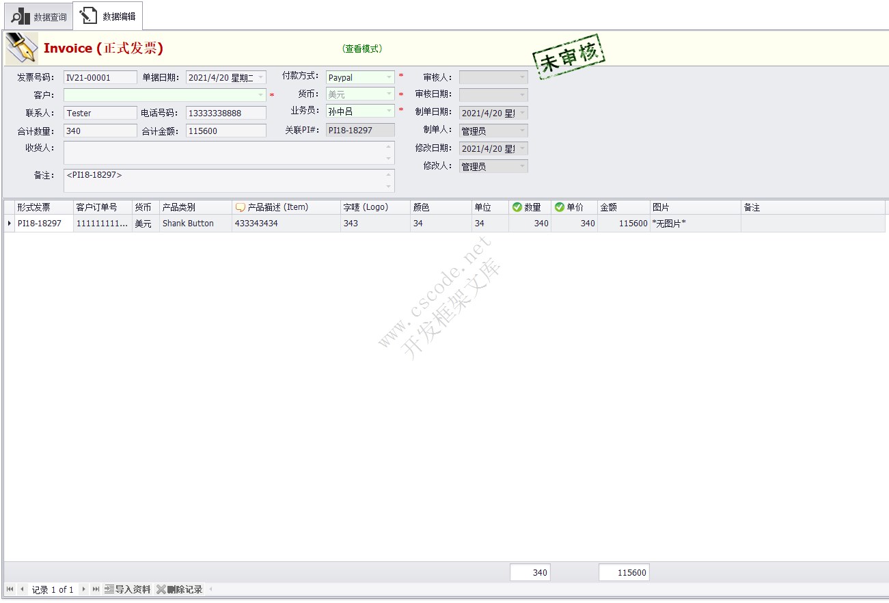The width and height of the screenshot is (889, 603).
Task: Click scroll down arrow of 收货人 box
Action: pos(389,159)
